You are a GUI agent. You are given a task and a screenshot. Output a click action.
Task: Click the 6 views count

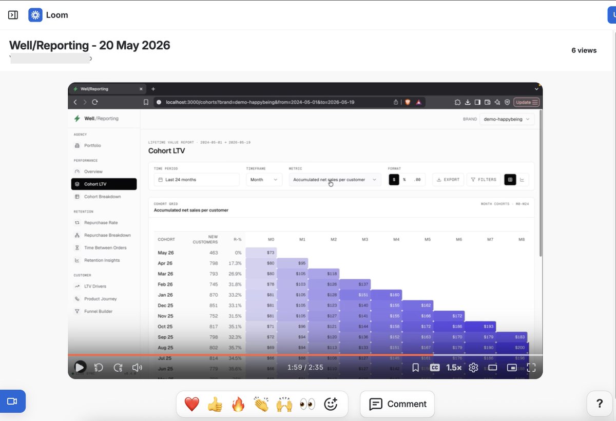pos(584,50)
